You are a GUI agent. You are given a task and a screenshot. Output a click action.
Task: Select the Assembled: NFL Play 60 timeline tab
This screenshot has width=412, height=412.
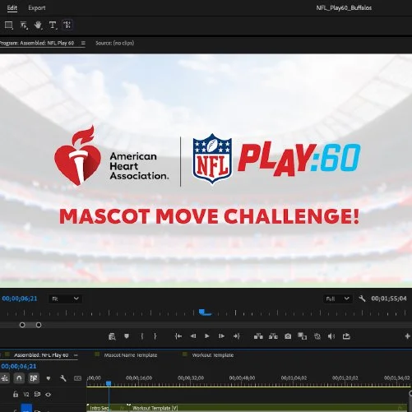pyautogui.click(x=41, y=355)
